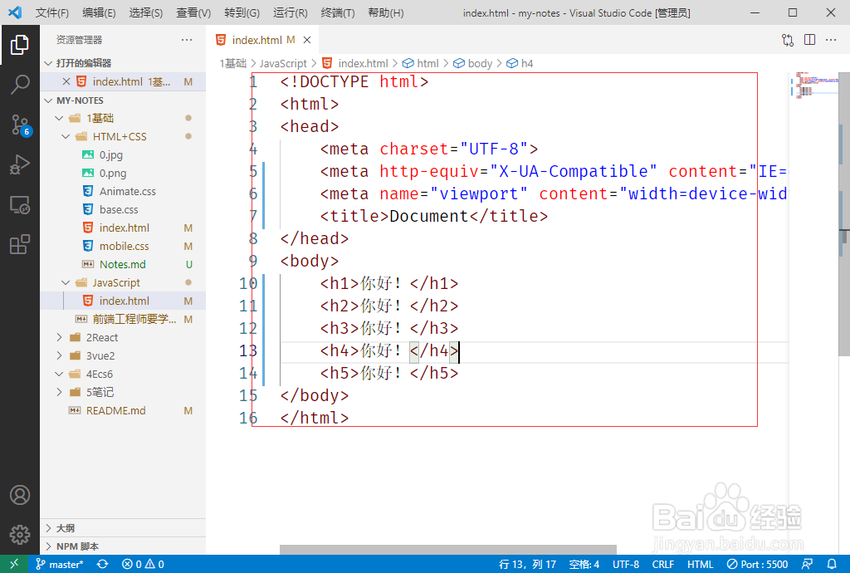Click Synchronize Changes icon in status bar
Screen dimensions: 850x573
point(102,564)
